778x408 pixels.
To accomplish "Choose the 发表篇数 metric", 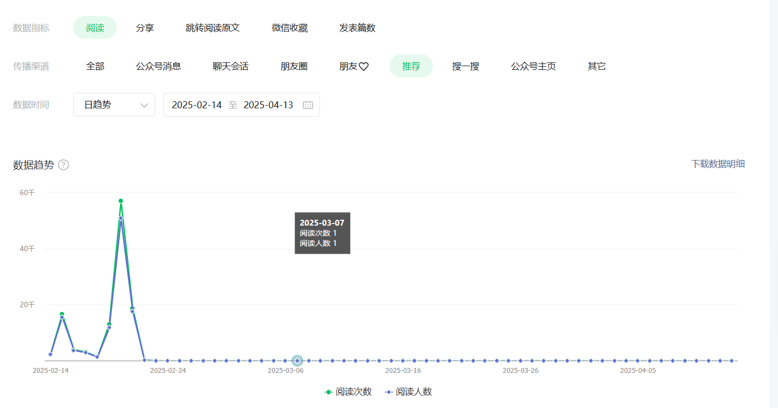I will [x=357, y=28].
